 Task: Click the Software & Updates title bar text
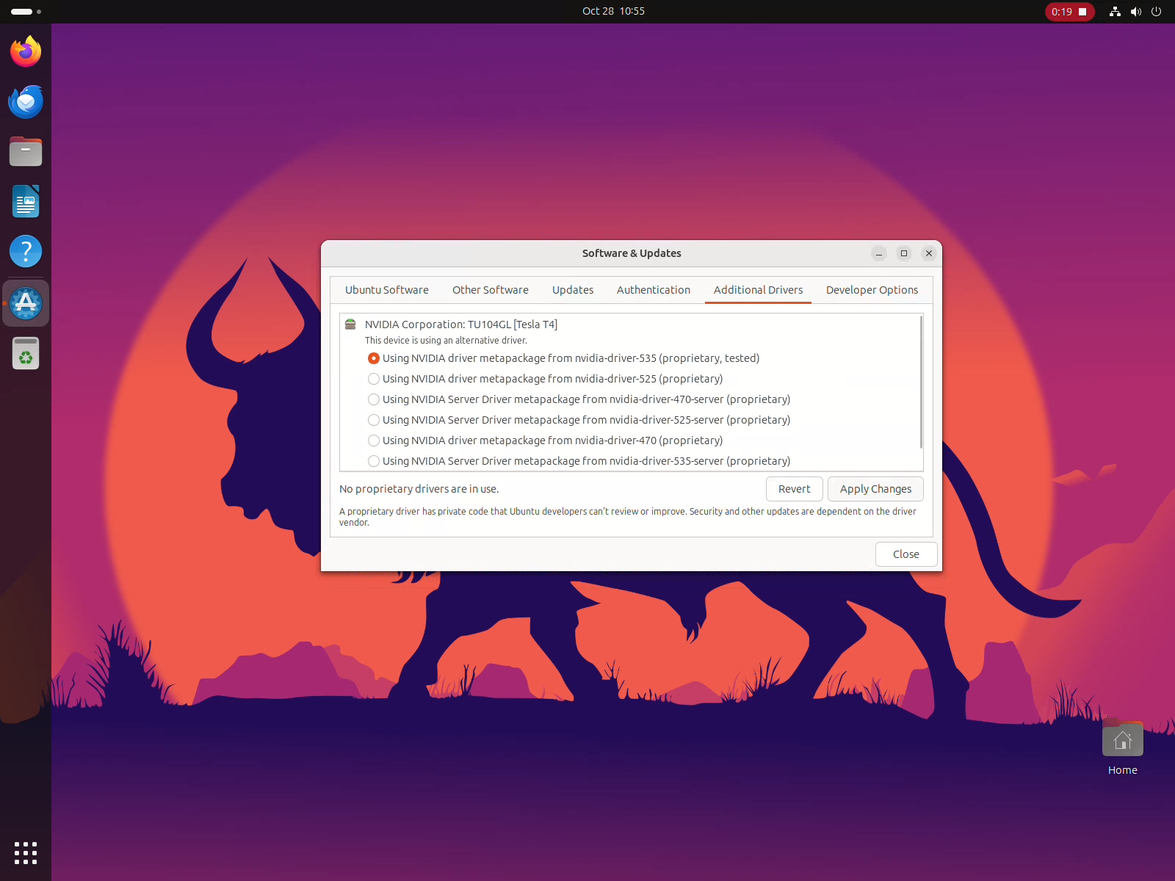(632, 253)
